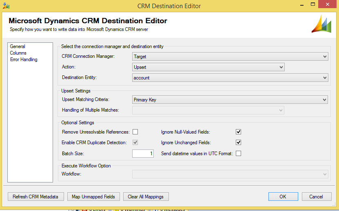Expand the Upsert Matching Criteria dropdown
Viewport: 339px width, 211px height.
click(230, 99)
